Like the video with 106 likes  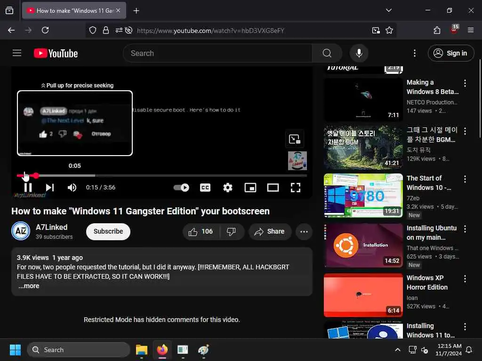pyautogui.click(x=201, y=231)
